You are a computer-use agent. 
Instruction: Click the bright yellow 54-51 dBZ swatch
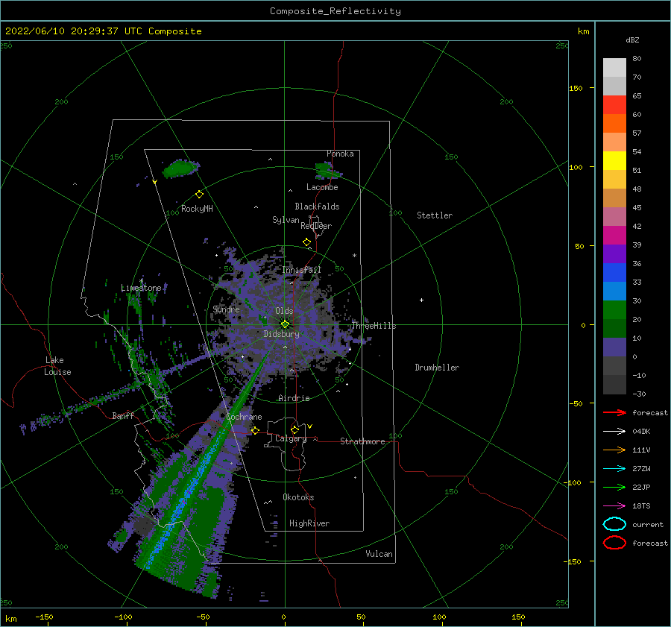614,160
